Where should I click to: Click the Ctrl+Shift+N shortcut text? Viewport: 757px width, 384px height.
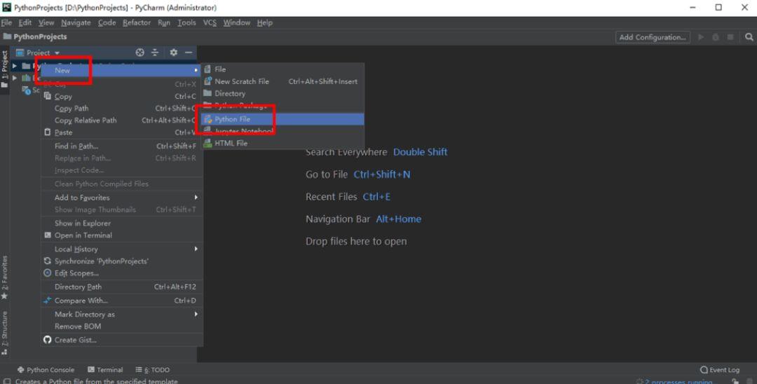tap(382, 174)
